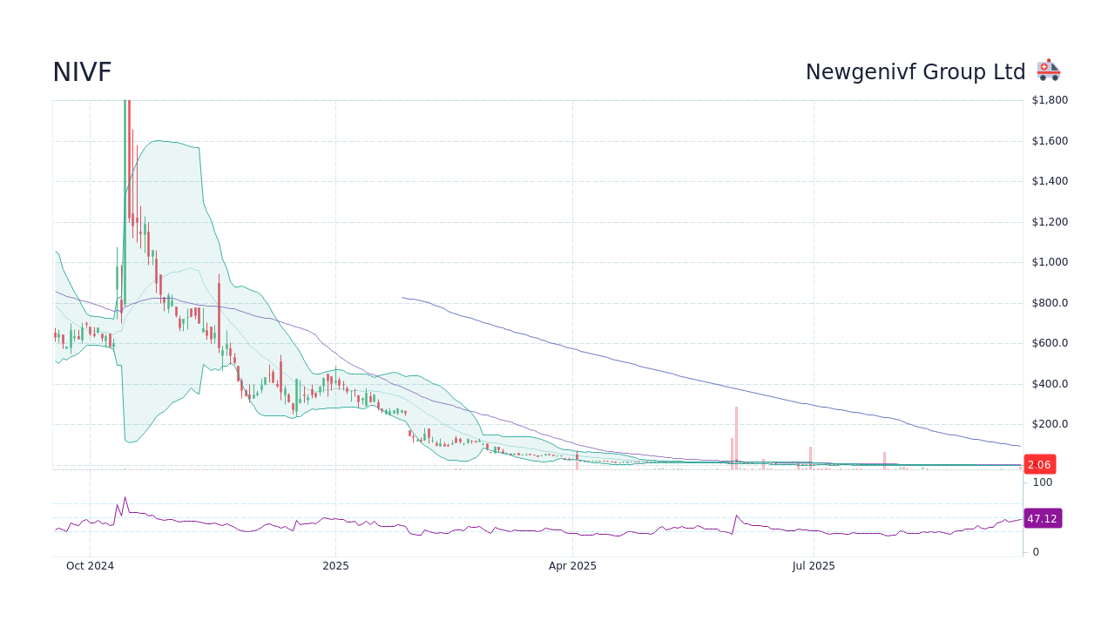The image size is (1115, 627).
Task: Select the purple 47.12 indicator label
Action: (1042, 518)
